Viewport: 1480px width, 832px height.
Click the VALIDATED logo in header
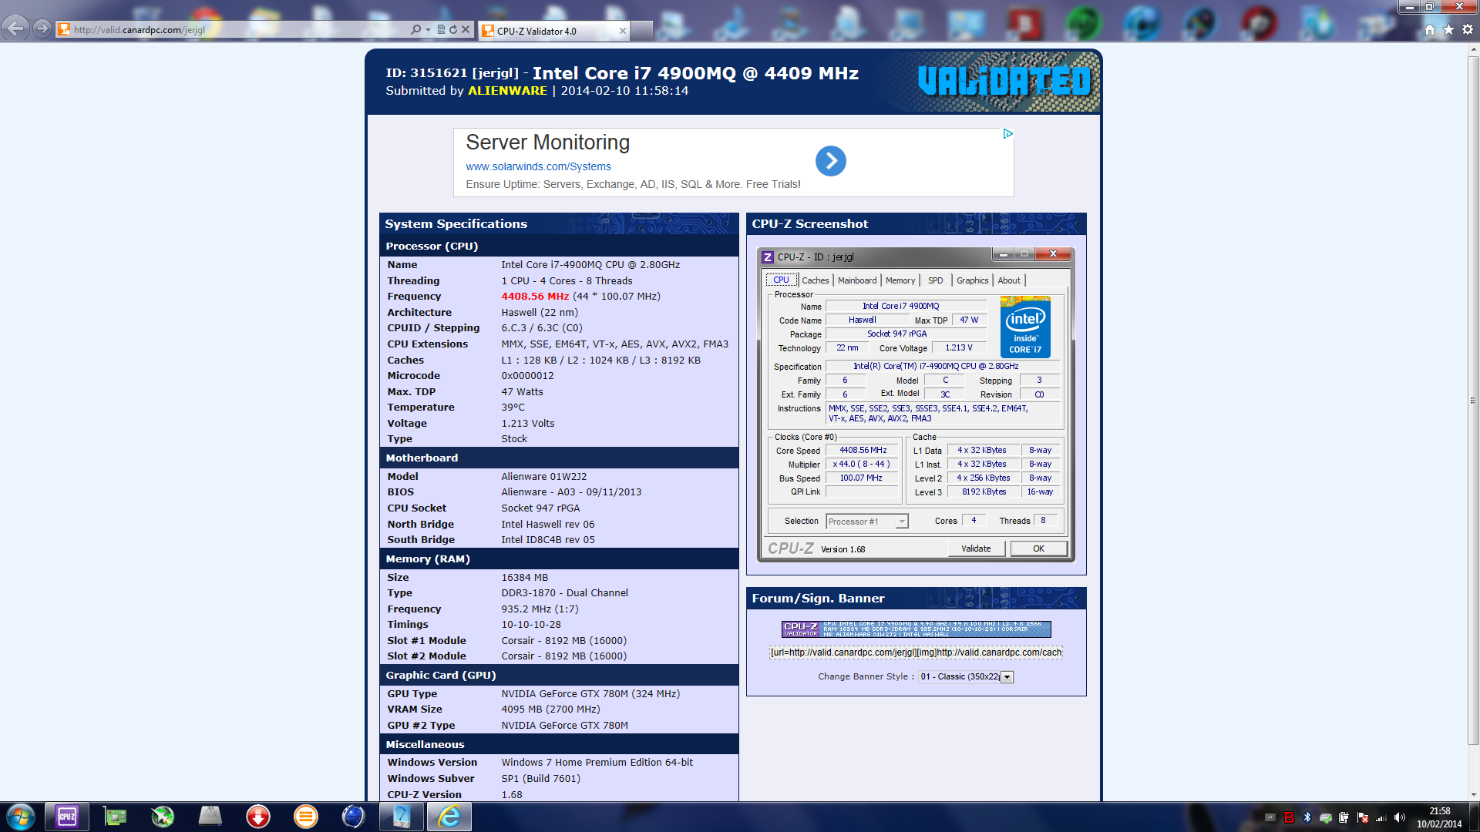(1004, 82)
